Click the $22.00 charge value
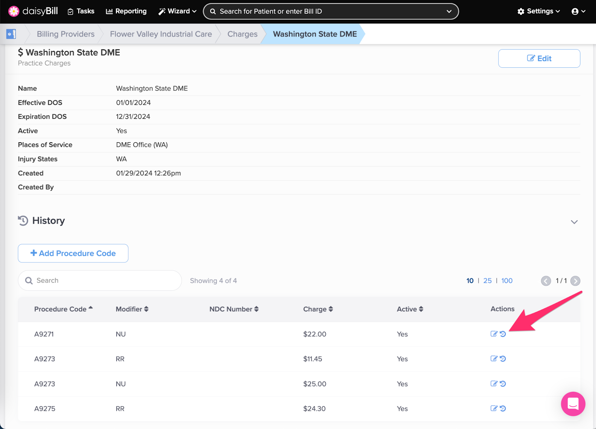 coord(314,334)
